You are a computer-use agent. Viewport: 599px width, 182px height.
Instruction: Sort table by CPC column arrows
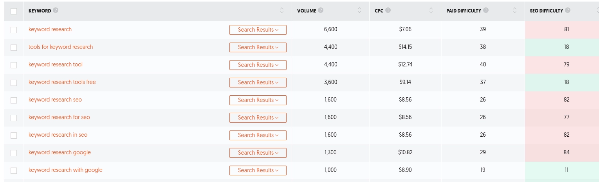click(x=431, y=11)
